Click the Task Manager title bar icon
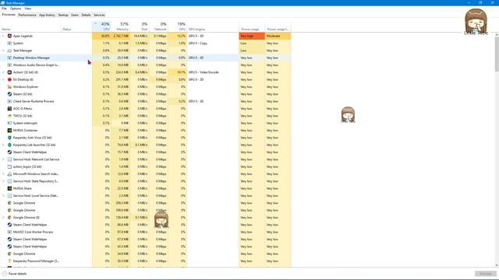This screenshot has height=280, width=499. click(x=3, y=3)
